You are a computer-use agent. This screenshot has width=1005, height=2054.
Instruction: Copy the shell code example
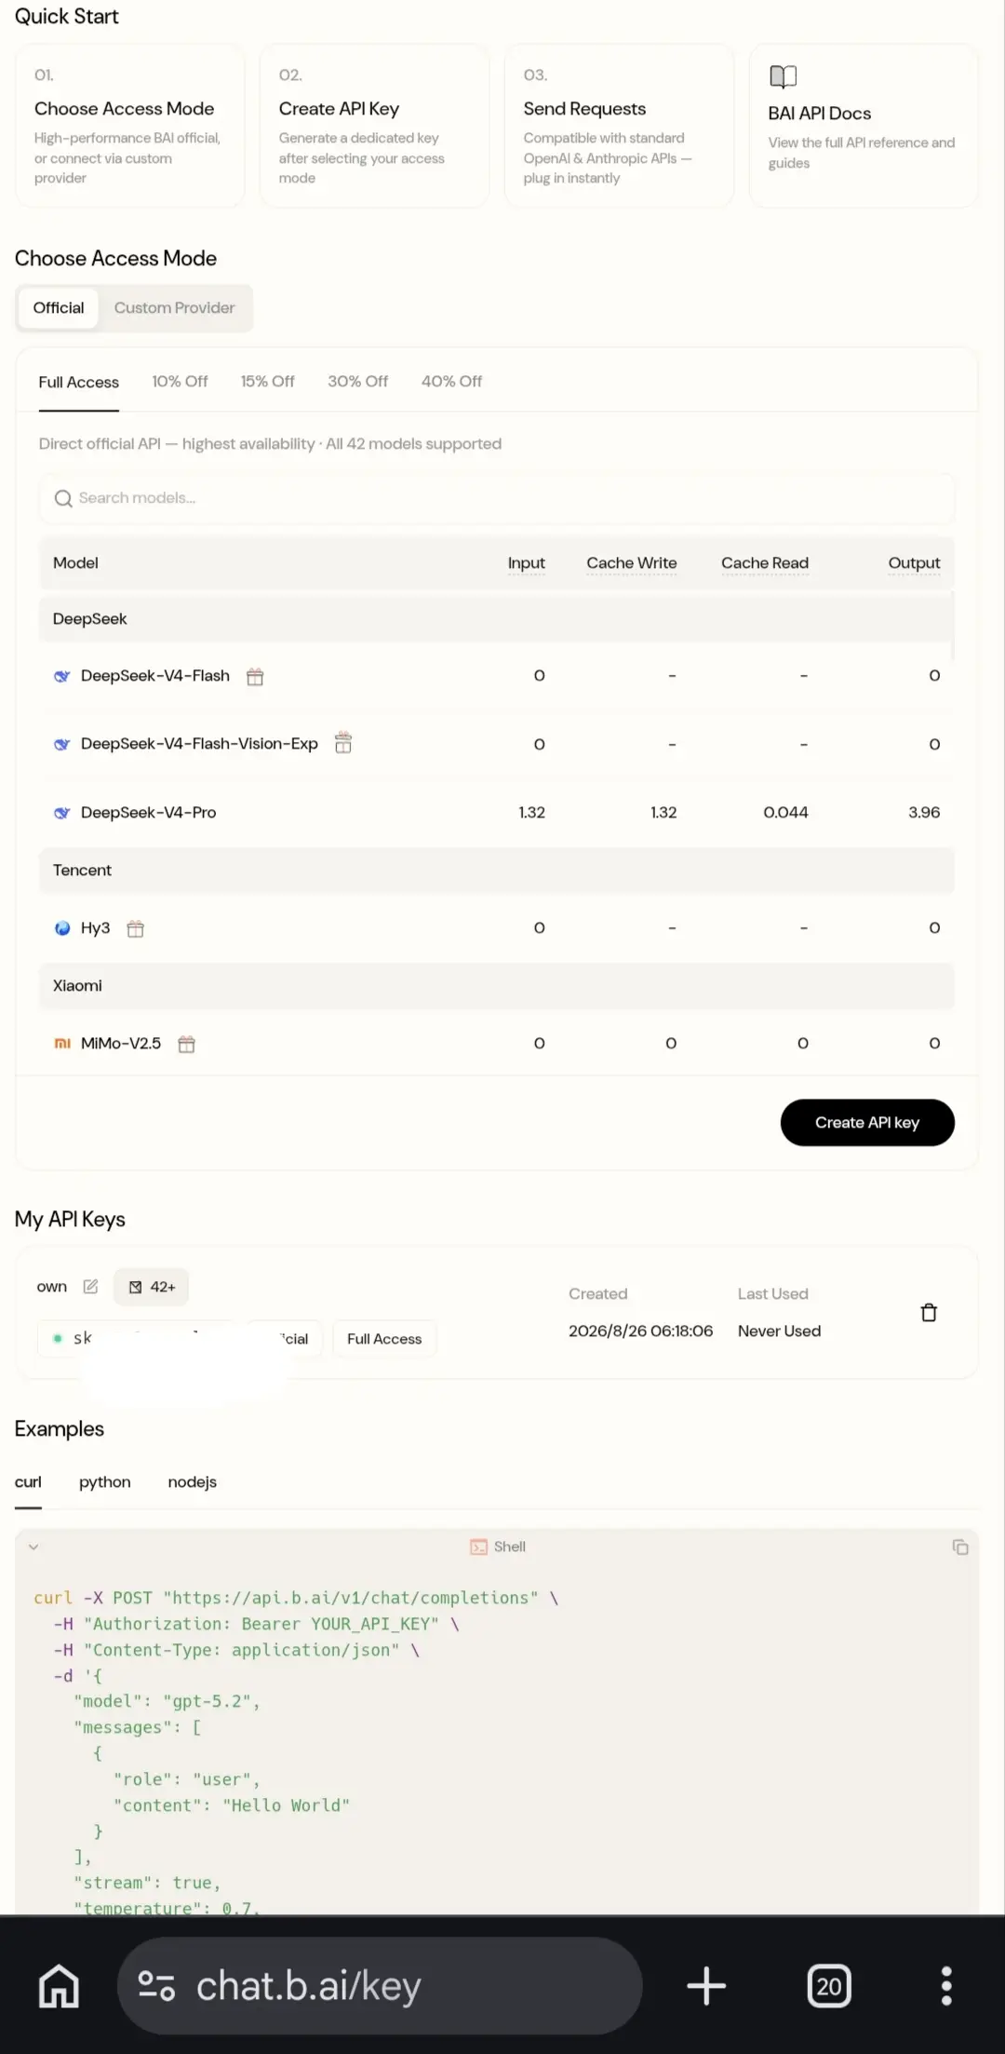click(960, 1547)
